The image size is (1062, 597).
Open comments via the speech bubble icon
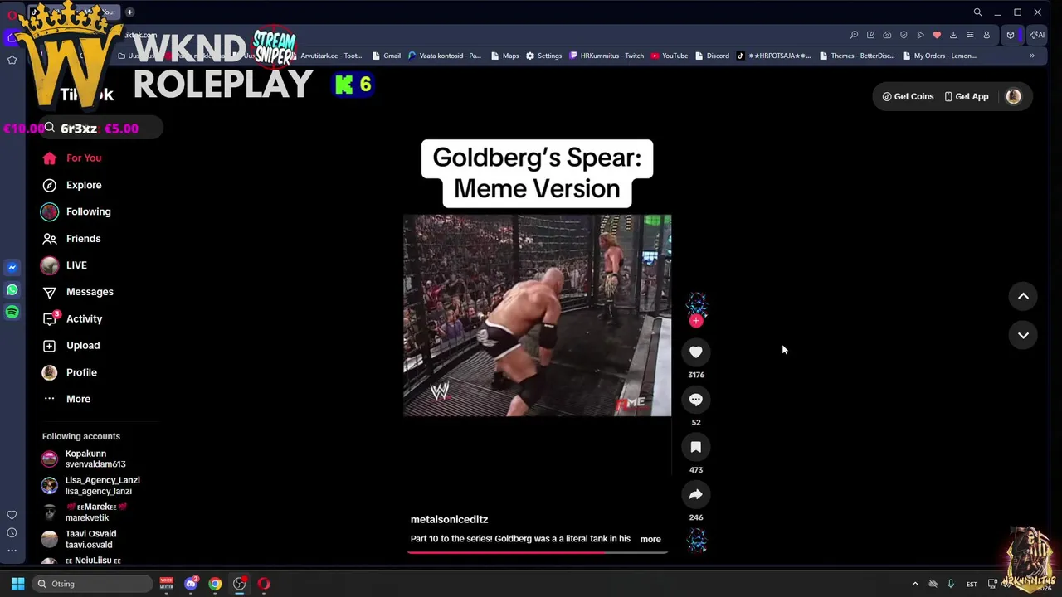coord(696,400)
